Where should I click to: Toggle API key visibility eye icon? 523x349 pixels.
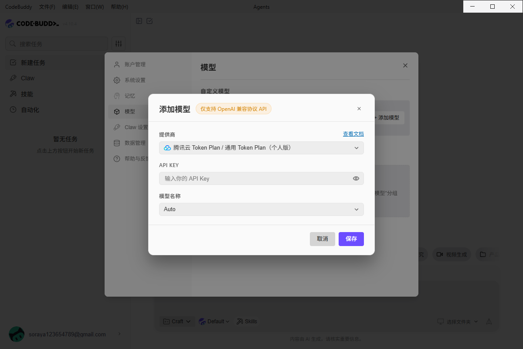coord(356,178)
